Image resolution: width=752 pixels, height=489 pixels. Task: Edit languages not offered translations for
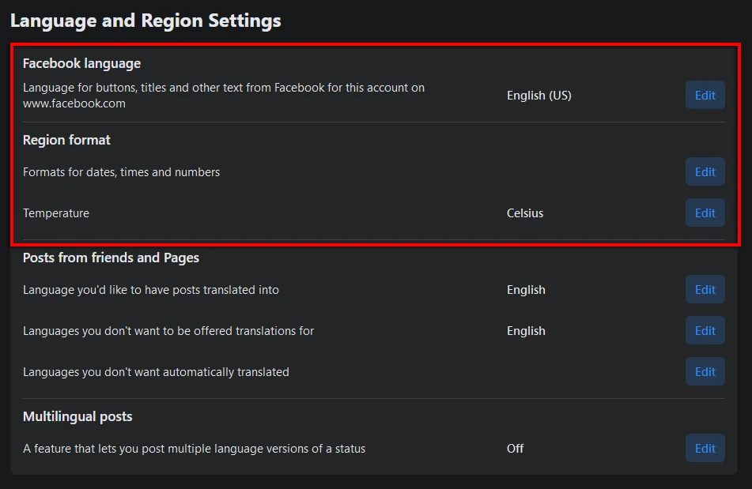pos(705,330)
